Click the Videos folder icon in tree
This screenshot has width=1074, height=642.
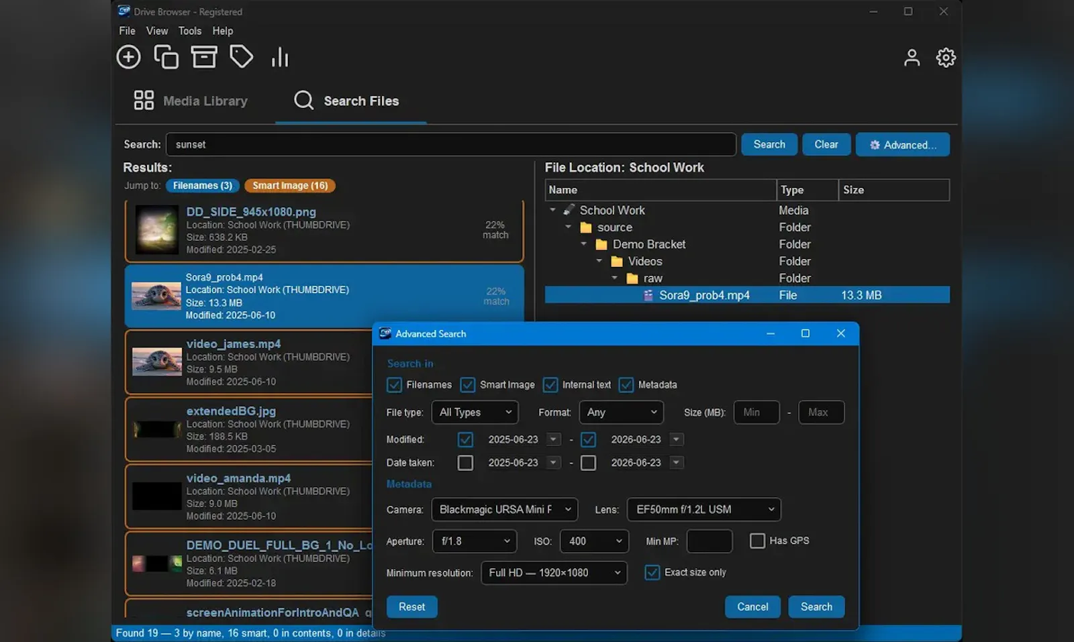(617, 262)
